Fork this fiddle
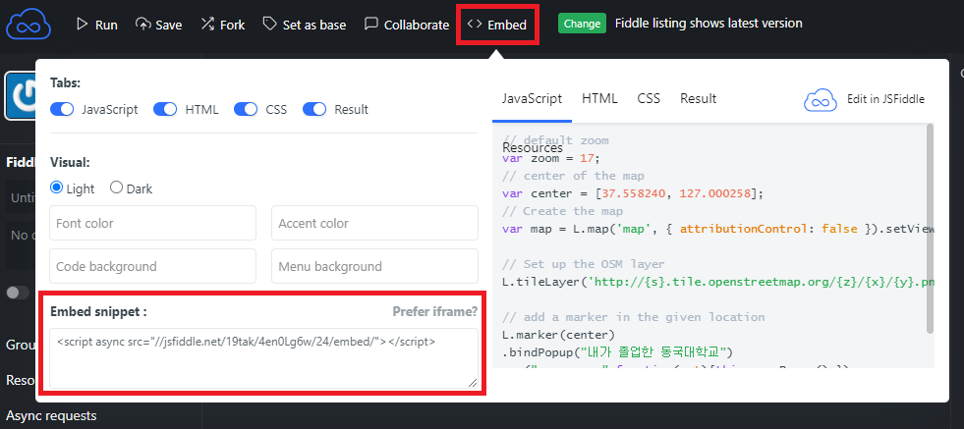The image size is (964, 429). click(x=222, y=25)
